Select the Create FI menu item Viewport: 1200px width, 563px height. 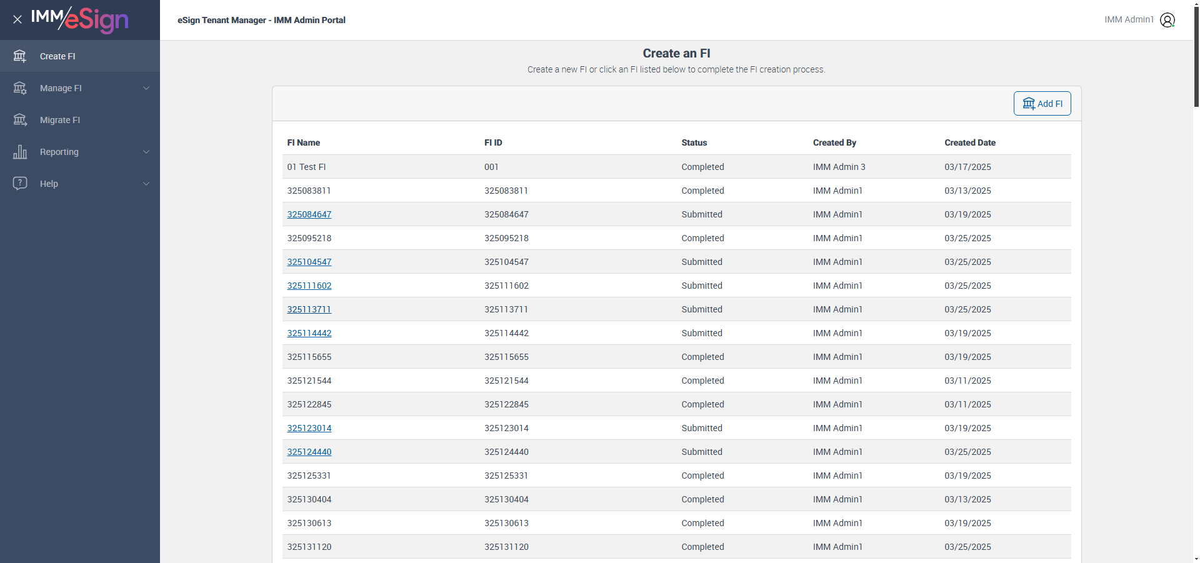(x=80, y=56)
